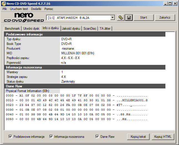Image resolution: width=179 pixels, height=145 pixels.
Task: Toggle the Podstawowe informacje checkbox
Action: click(10, 136)
